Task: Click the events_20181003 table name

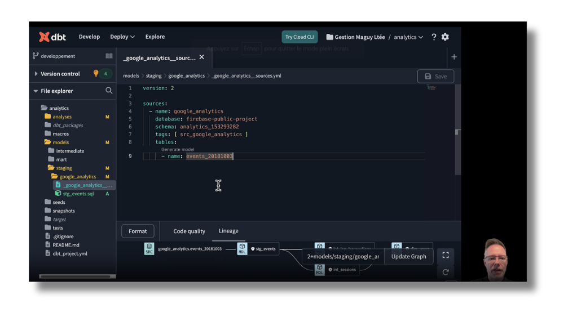Action: [209, 156]
